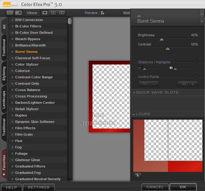Select the split preview view icon
The width and height of the screenshot is (205, 191).
(53, 13)
